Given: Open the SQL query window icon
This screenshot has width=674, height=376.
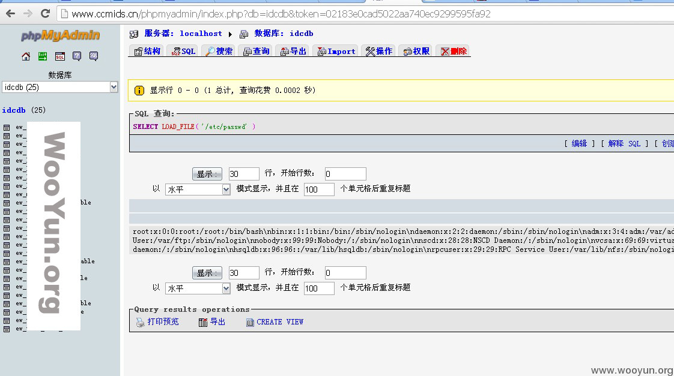Looking at the screenshot, I should tap(59, 56).
